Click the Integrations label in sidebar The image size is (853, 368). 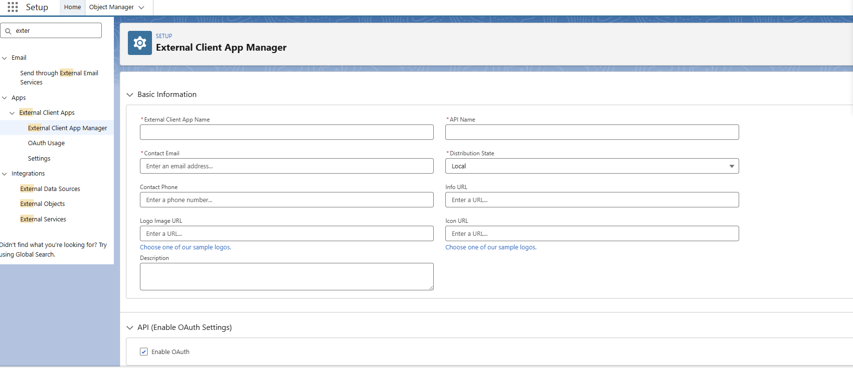(28, 174)
